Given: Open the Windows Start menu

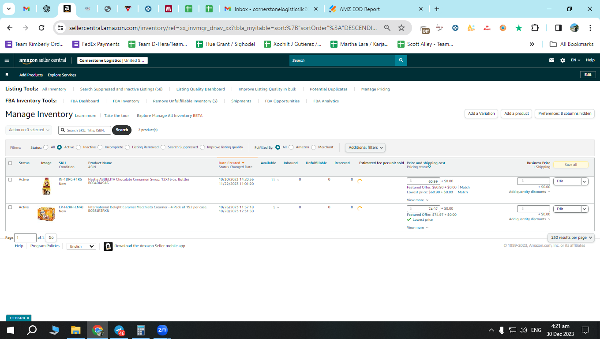Looking at the screenshot, I should (x=11, y=330).
